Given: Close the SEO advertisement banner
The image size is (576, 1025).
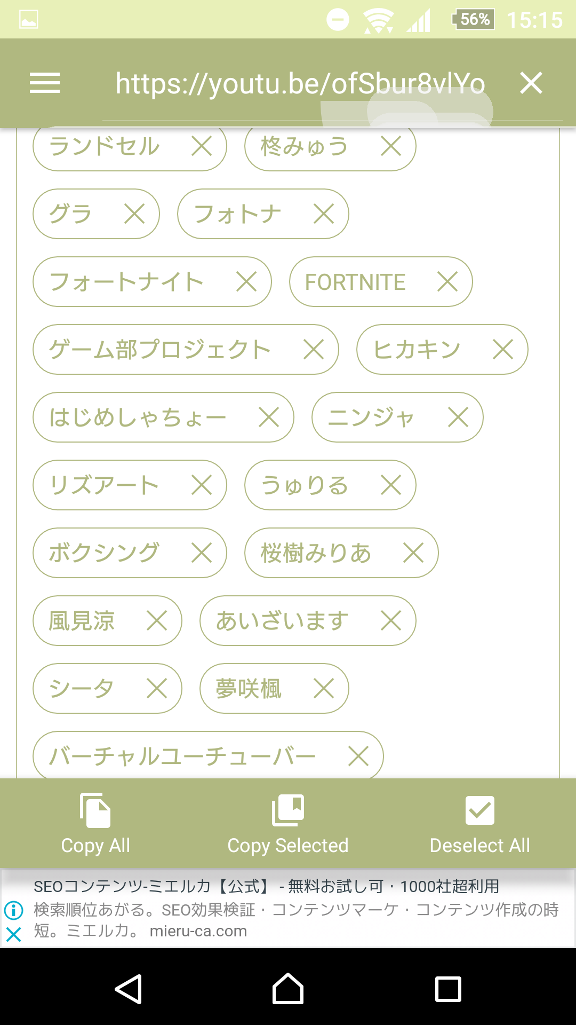Looking at the screenshot, I should [13, 934].
